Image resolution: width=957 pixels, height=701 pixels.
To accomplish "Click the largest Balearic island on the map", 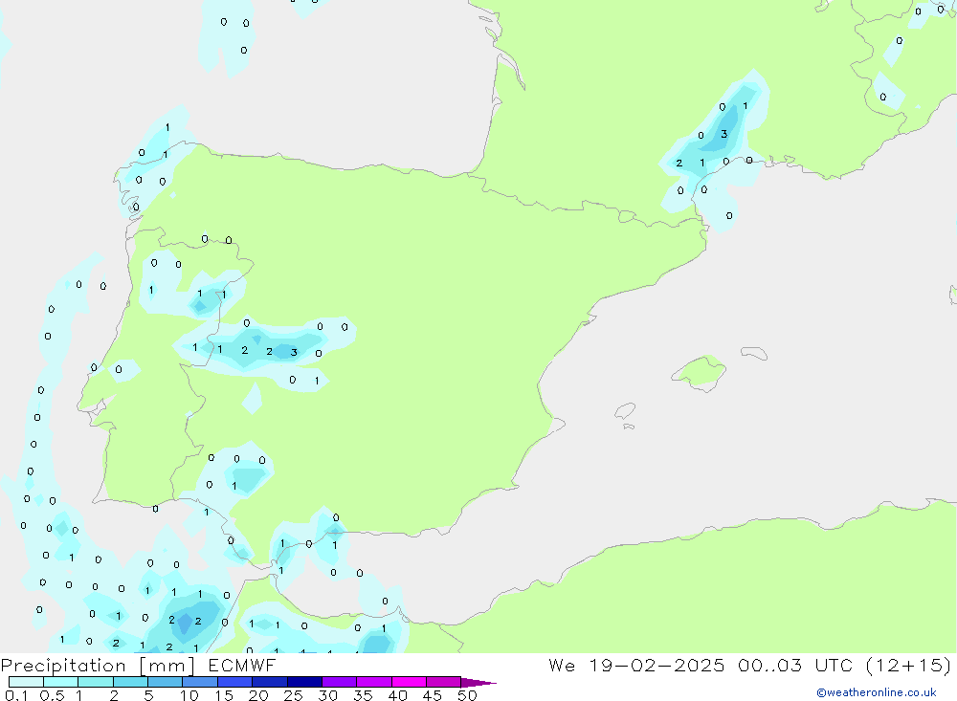I will tap(700, 372).
